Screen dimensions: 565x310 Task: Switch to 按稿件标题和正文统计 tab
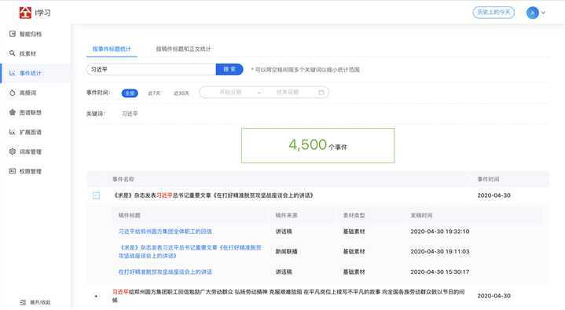[x=183, y=49]
